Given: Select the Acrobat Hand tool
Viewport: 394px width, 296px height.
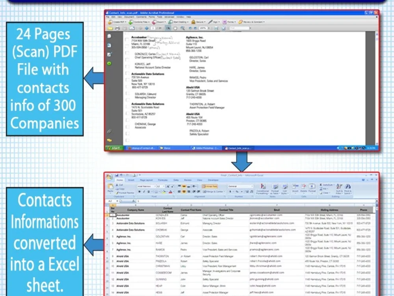Looking at the screenshot, I should 175,28.
